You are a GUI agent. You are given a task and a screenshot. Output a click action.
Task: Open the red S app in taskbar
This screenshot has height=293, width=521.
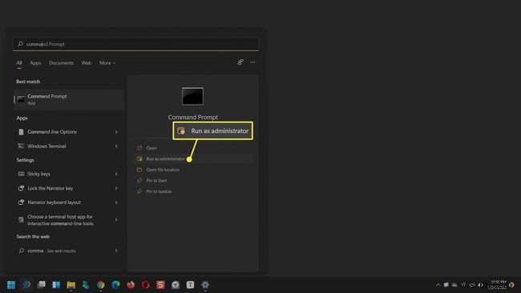[x=160, y=285]
